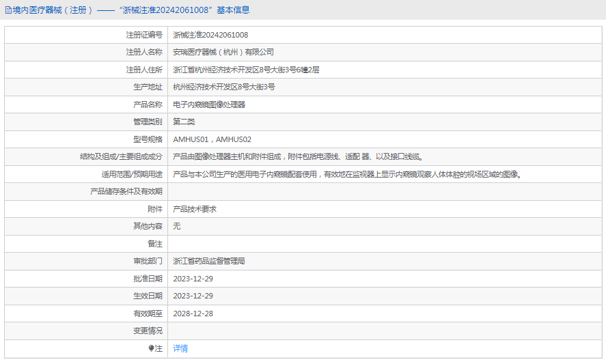The height and width of the screenshot is (362, 606).
Task: Click registrant name 安瑞医疗器械（杭州）有限公司
Action: (223, 52)
